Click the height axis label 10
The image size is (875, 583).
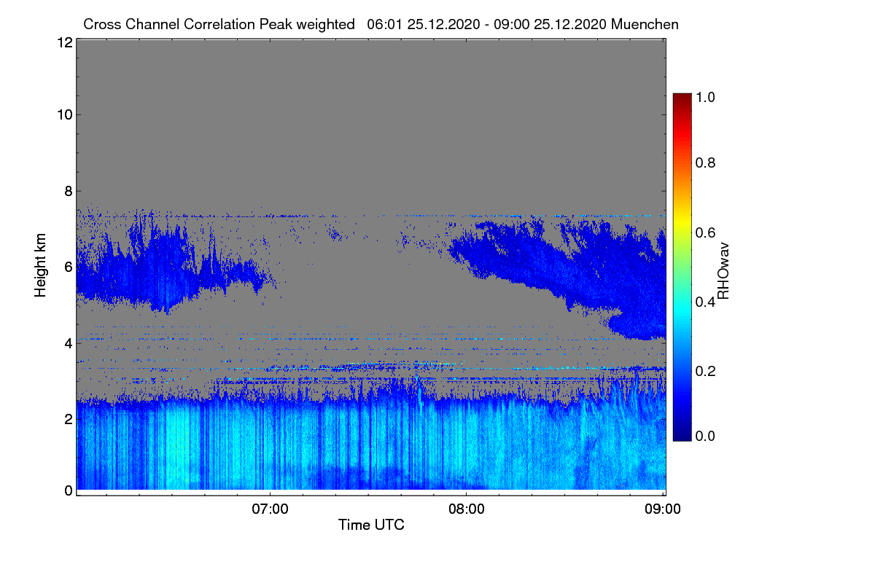tap(64, 114)
